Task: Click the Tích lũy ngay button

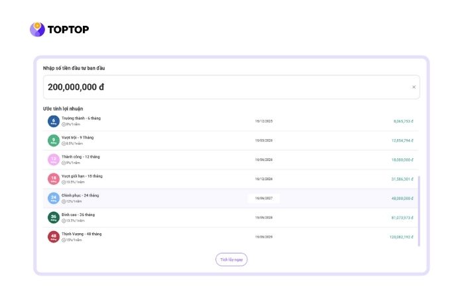Action: click(231, 260)
